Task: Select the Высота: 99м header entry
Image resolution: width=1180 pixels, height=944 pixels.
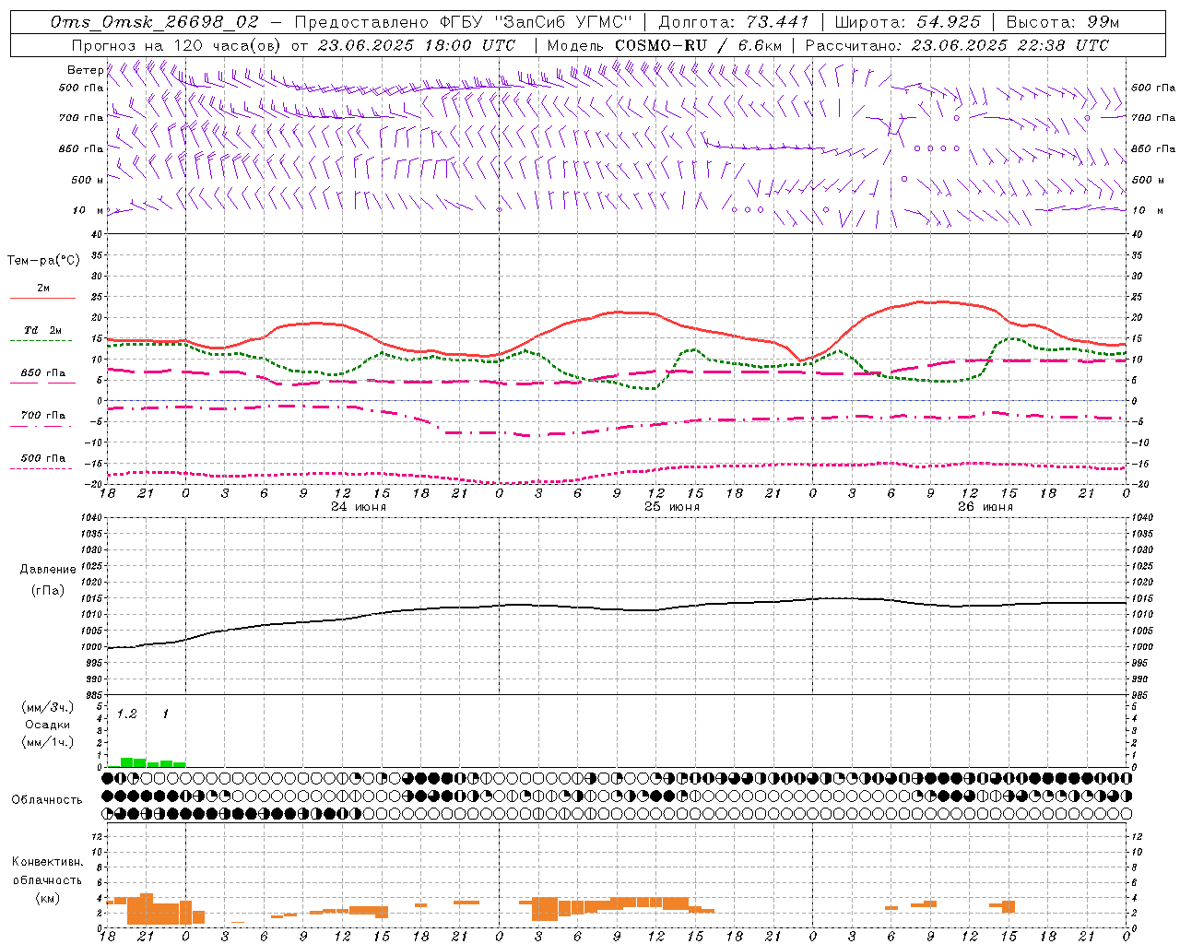Action: [1063, 22]
